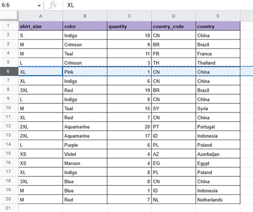253x212 pixels.
Task: Select the Maroon color cell
Action: point(85,163)
